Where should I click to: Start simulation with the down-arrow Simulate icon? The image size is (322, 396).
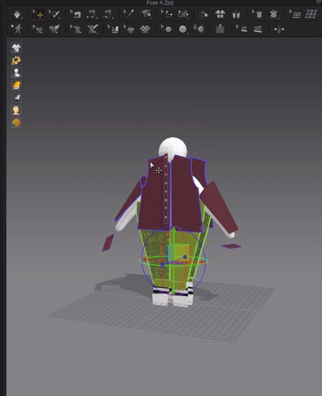(17, 14)
